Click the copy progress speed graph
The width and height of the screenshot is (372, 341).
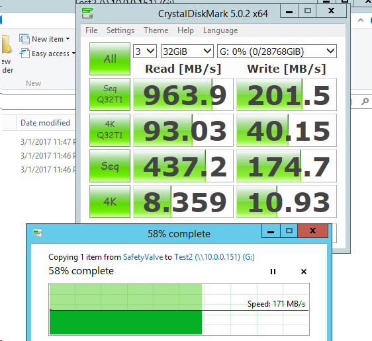tap(179, 309)
